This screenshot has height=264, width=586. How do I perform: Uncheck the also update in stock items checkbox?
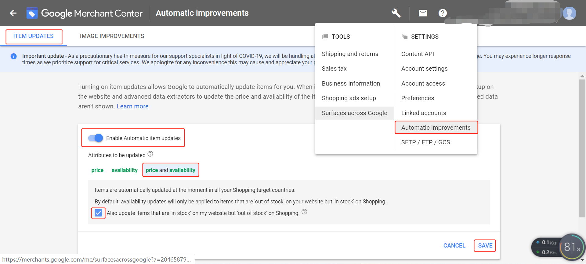(98, 213)
